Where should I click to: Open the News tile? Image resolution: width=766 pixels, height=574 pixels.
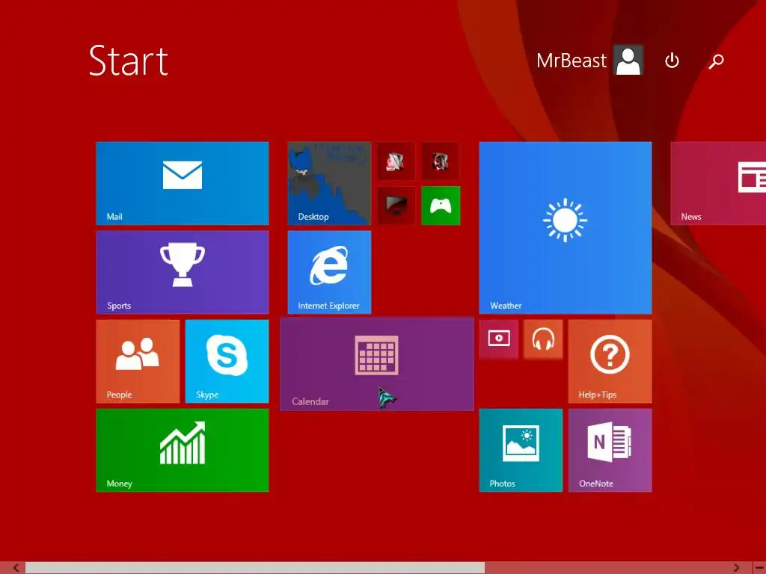718,184
